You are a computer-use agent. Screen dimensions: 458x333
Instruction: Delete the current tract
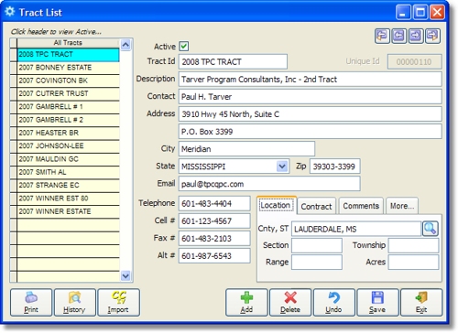coord(290,303)
